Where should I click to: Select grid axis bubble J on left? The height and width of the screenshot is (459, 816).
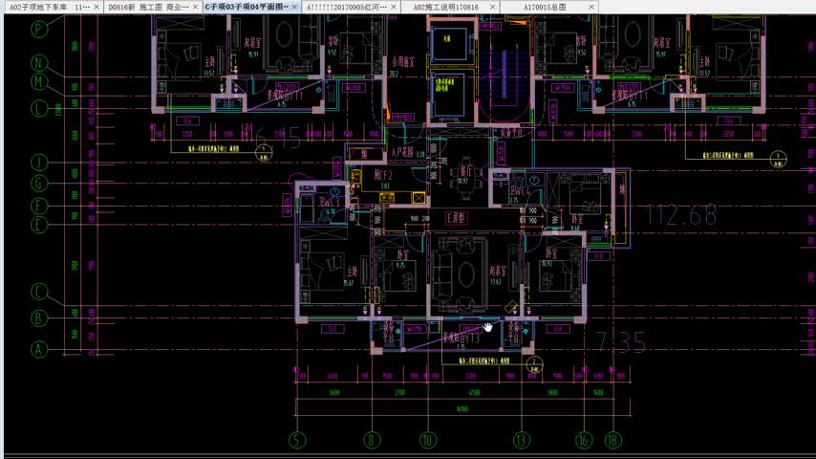[39, 162]
